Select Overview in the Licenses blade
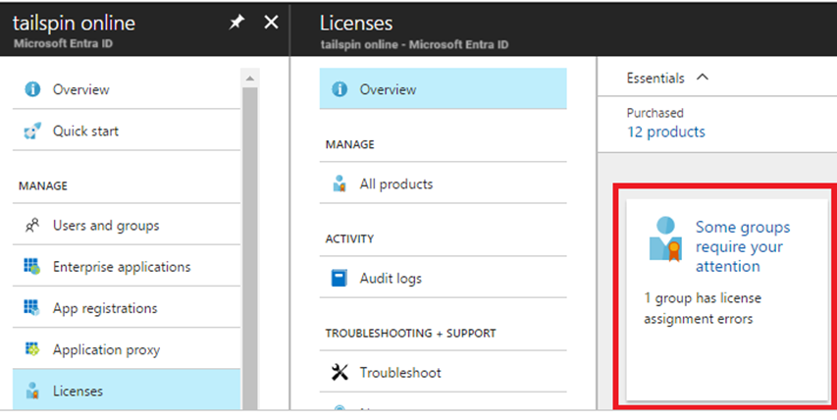 [444, 88]
